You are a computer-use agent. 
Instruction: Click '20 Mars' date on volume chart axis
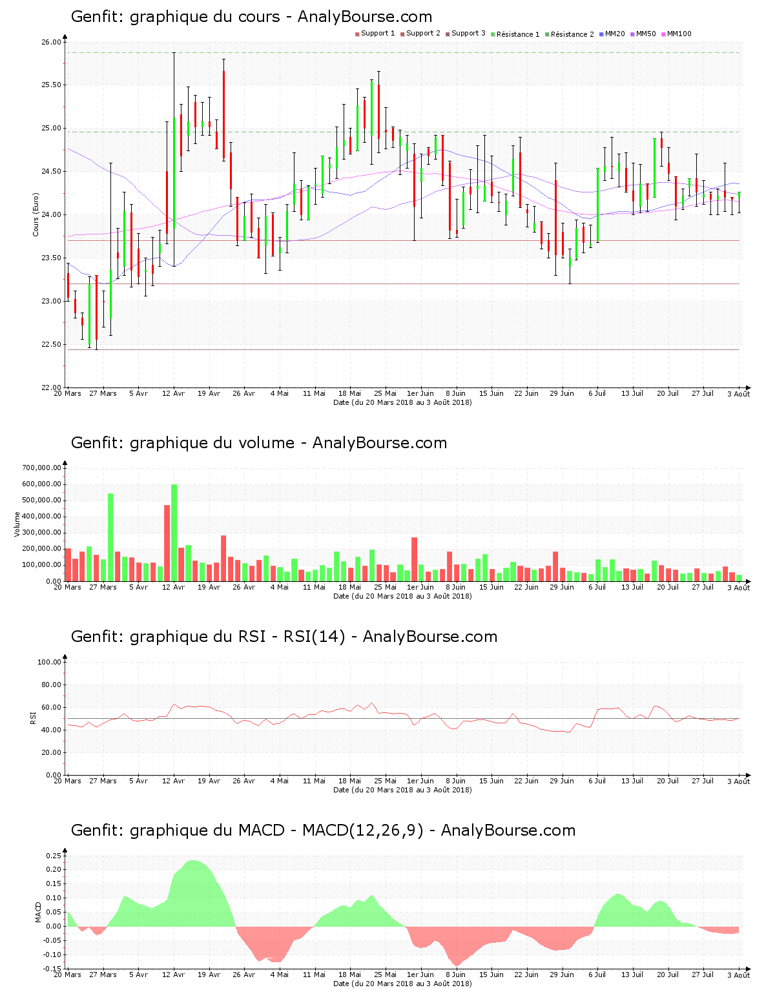[67, 587]
